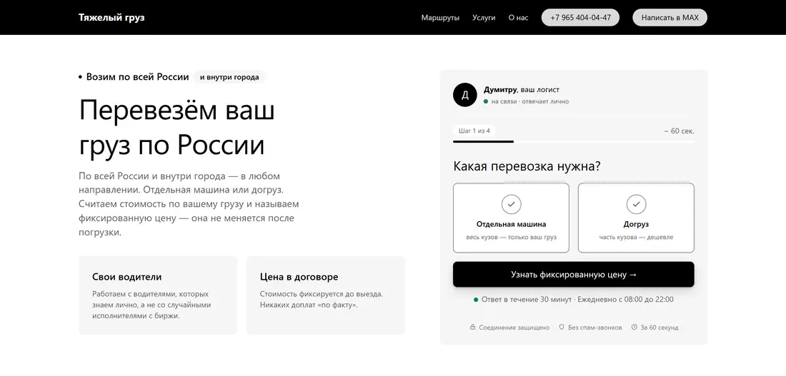Click the Перевезём ваш груз по России headline
The height and width of the screenshot is (376, 786).
(x=177, y=128)
